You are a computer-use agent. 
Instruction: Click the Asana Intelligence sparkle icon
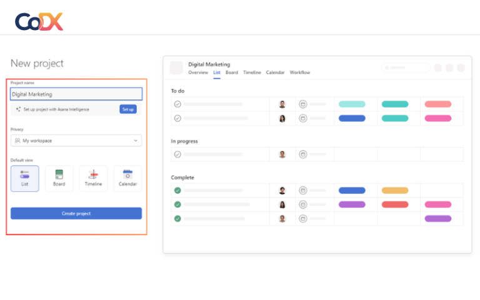tap(18, 109)
